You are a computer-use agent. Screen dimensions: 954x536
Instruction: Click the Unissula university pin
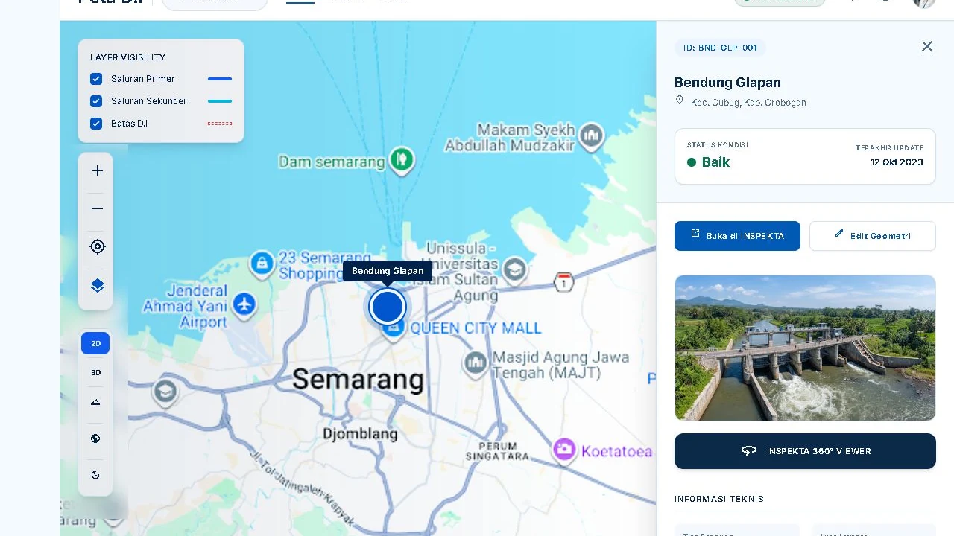[514, 271]
